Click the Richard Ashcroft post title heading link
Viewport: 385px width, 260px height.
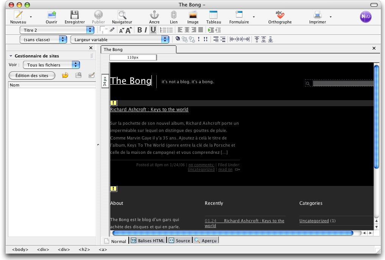(x=149, y=110)
